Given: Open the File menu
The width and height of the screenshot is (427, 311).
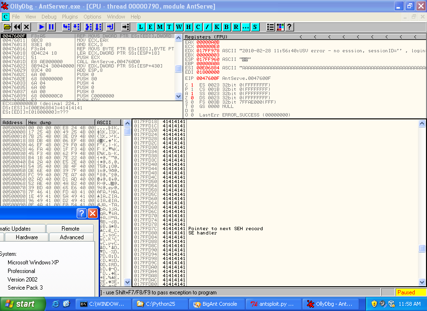Looking at the screenshot, I should (x=16, y=17).
